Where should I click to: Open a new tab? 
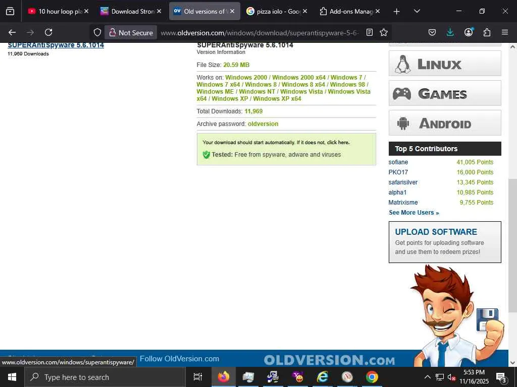pos(397,12)
